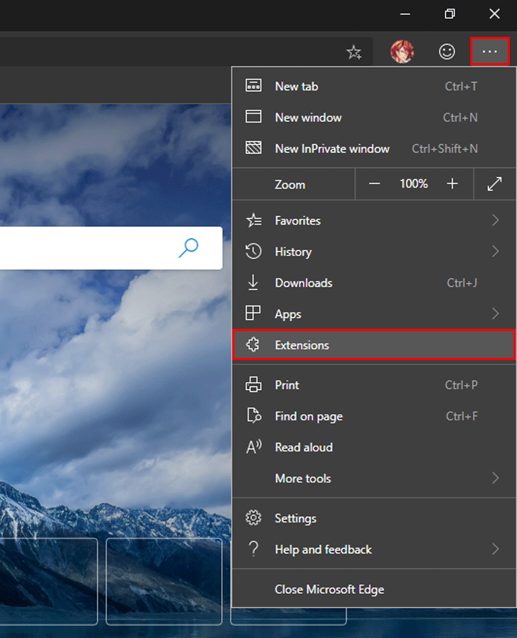This screenshot has width=517, height=638.
Task: Click the Ctrl+F shortcut text
Action: point(461,416)
